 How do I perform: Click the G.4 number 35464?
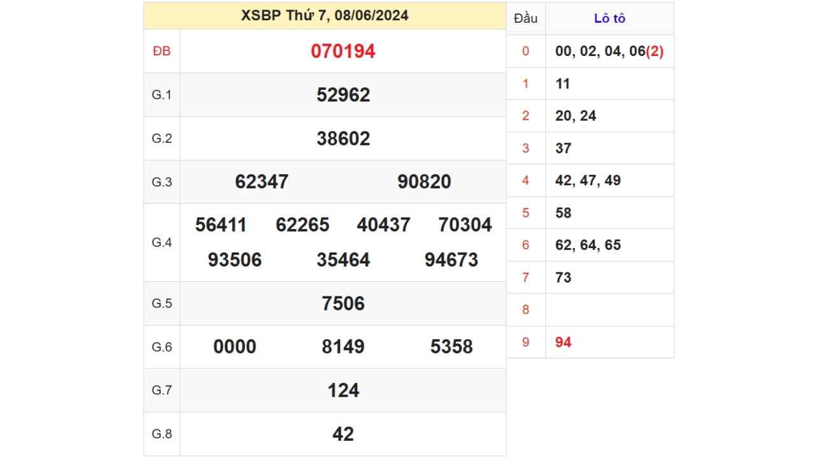tap(343, 260)
